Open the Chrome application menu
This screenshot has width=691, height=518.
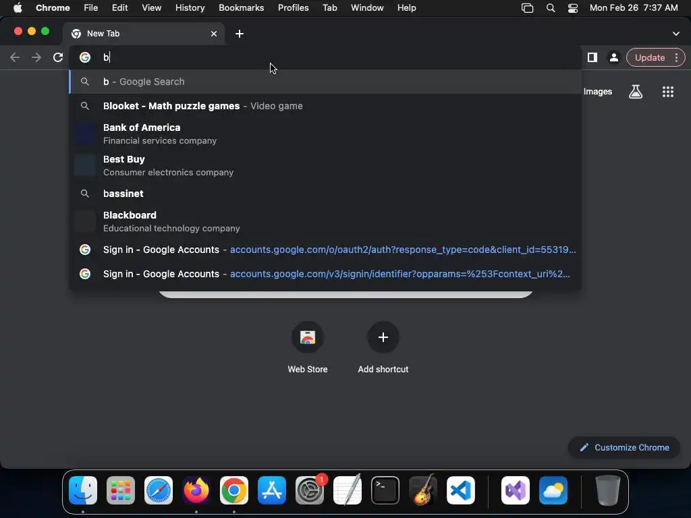point(53,8)
